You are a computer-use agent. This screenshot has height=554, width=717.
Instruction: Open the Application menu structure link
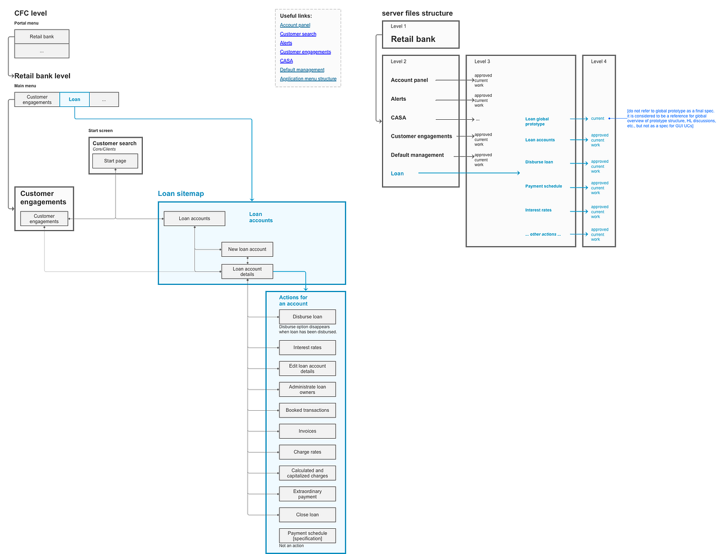click(x=308, y=78)
